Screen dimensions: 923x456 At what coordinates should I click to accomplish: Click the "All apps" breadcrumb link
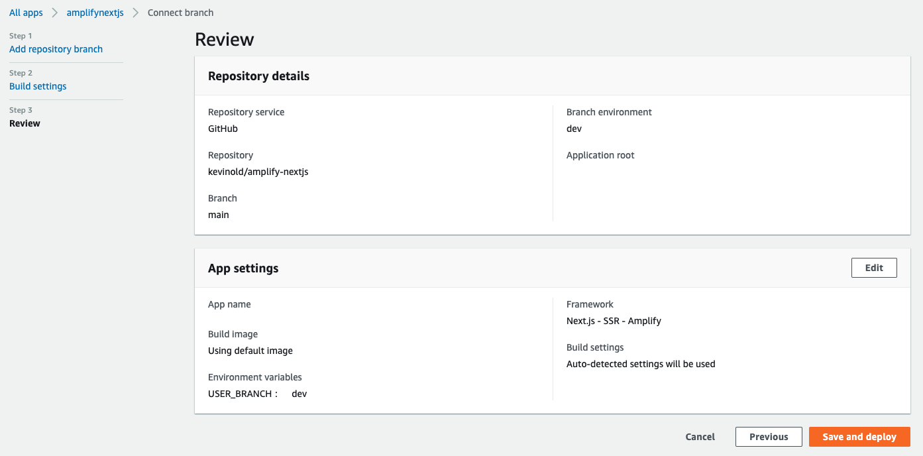[26, 13]
